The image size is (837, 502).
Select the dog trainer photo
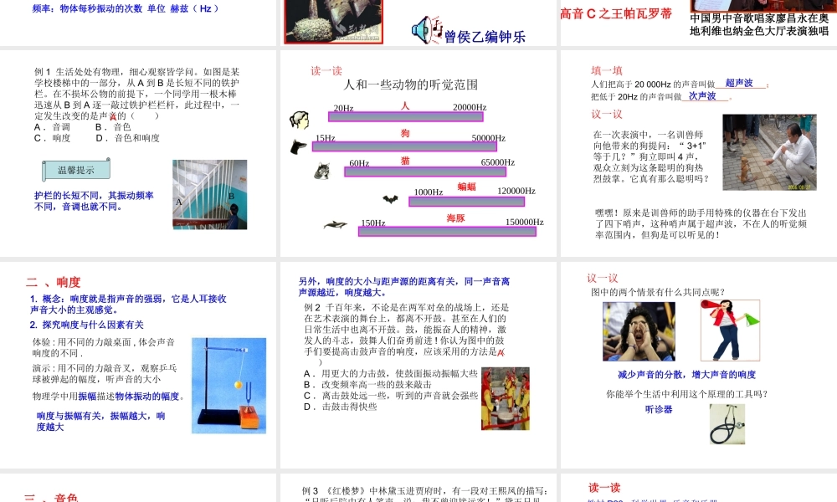coord(769,152)
